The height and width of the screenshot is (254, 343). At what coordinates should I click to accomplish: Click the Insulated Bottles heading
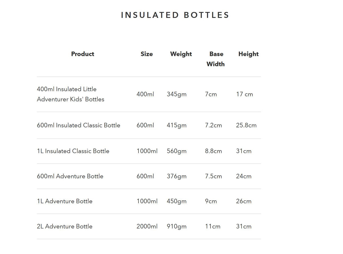point(175,15)
